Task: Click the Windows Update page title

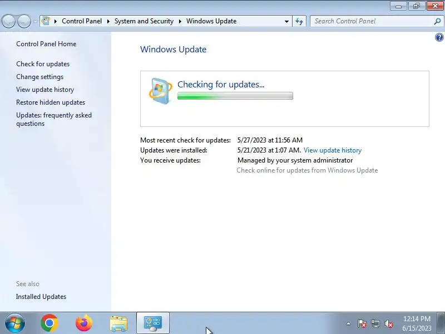Action: [x=173, y=50]
